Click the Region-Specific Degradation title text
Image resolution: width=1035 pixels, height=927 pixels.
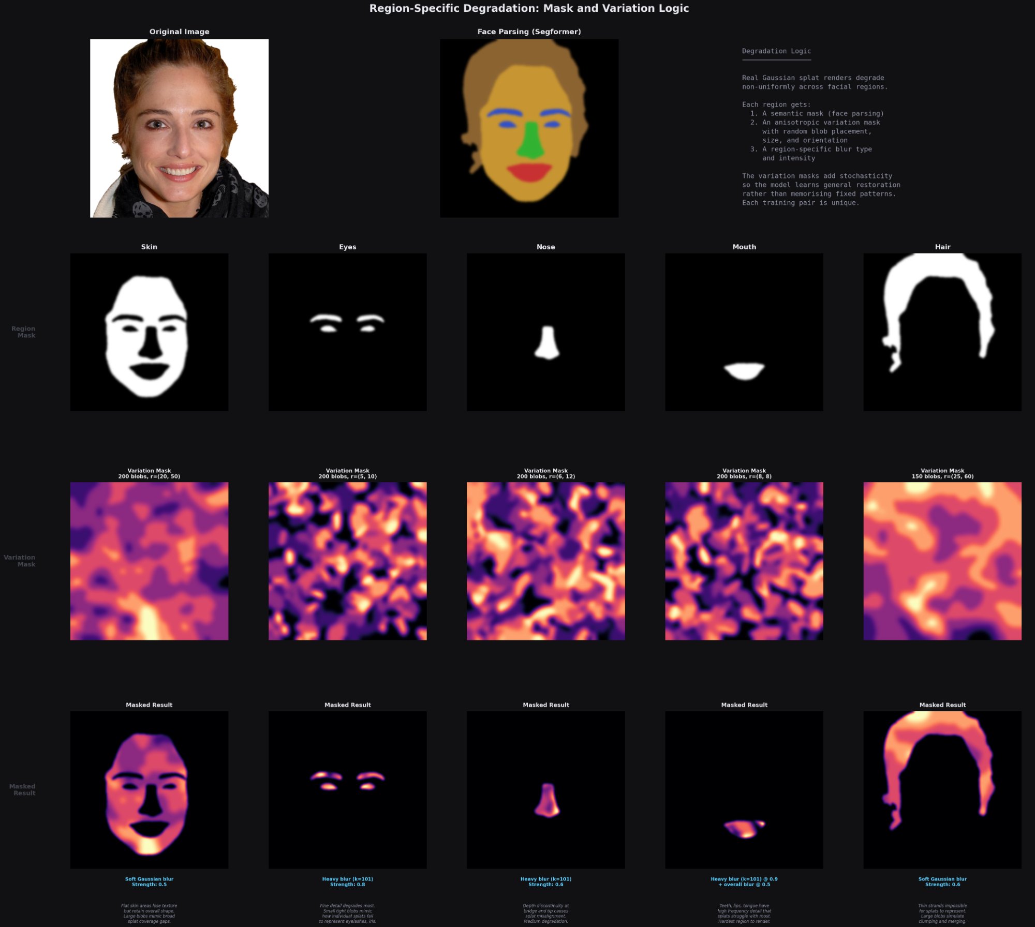point(529,8)
